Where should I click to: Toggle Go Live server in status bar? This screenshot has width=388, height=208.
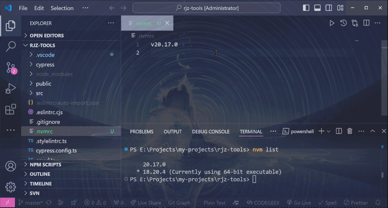tap(299, 203)
